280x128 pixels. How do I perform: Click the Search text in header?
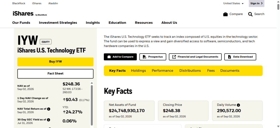click(259, 14)
